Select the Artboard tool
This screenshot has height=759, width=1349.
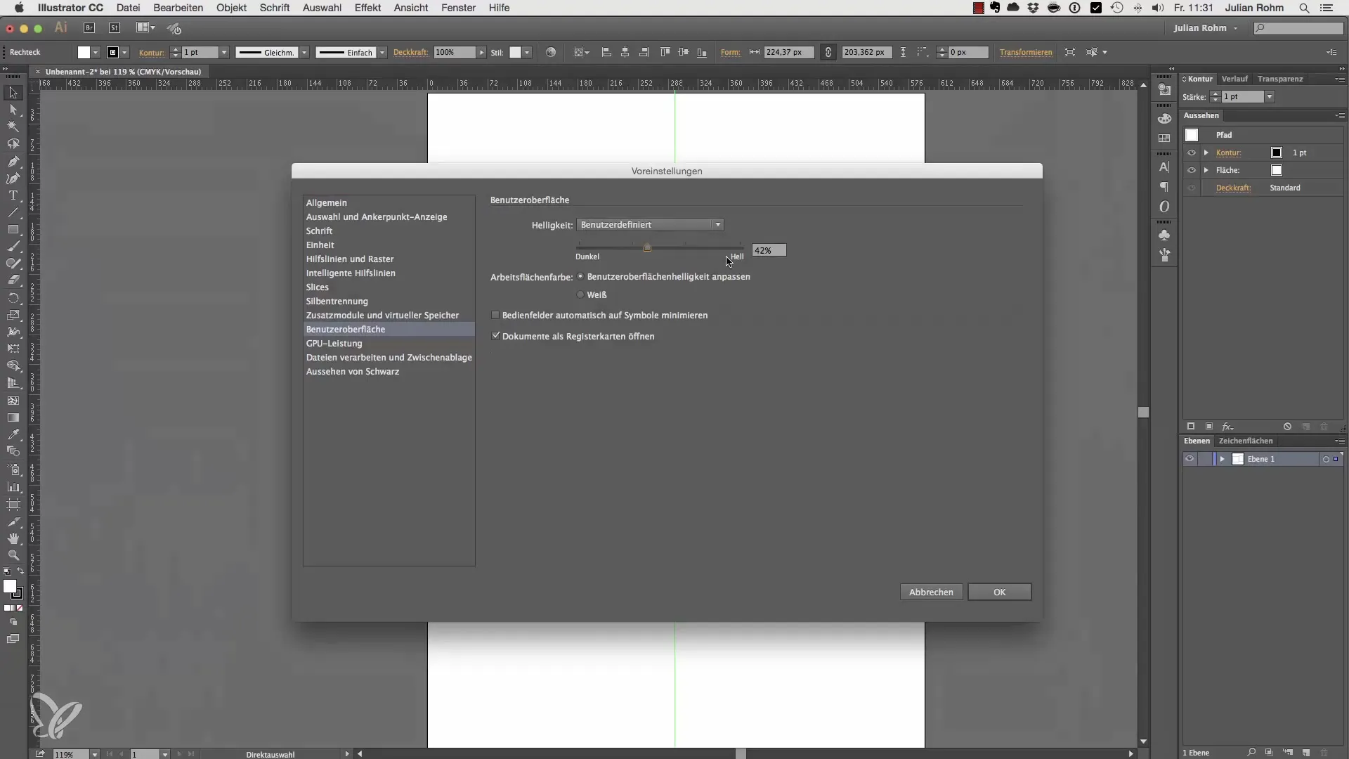[x=13, y=505]
